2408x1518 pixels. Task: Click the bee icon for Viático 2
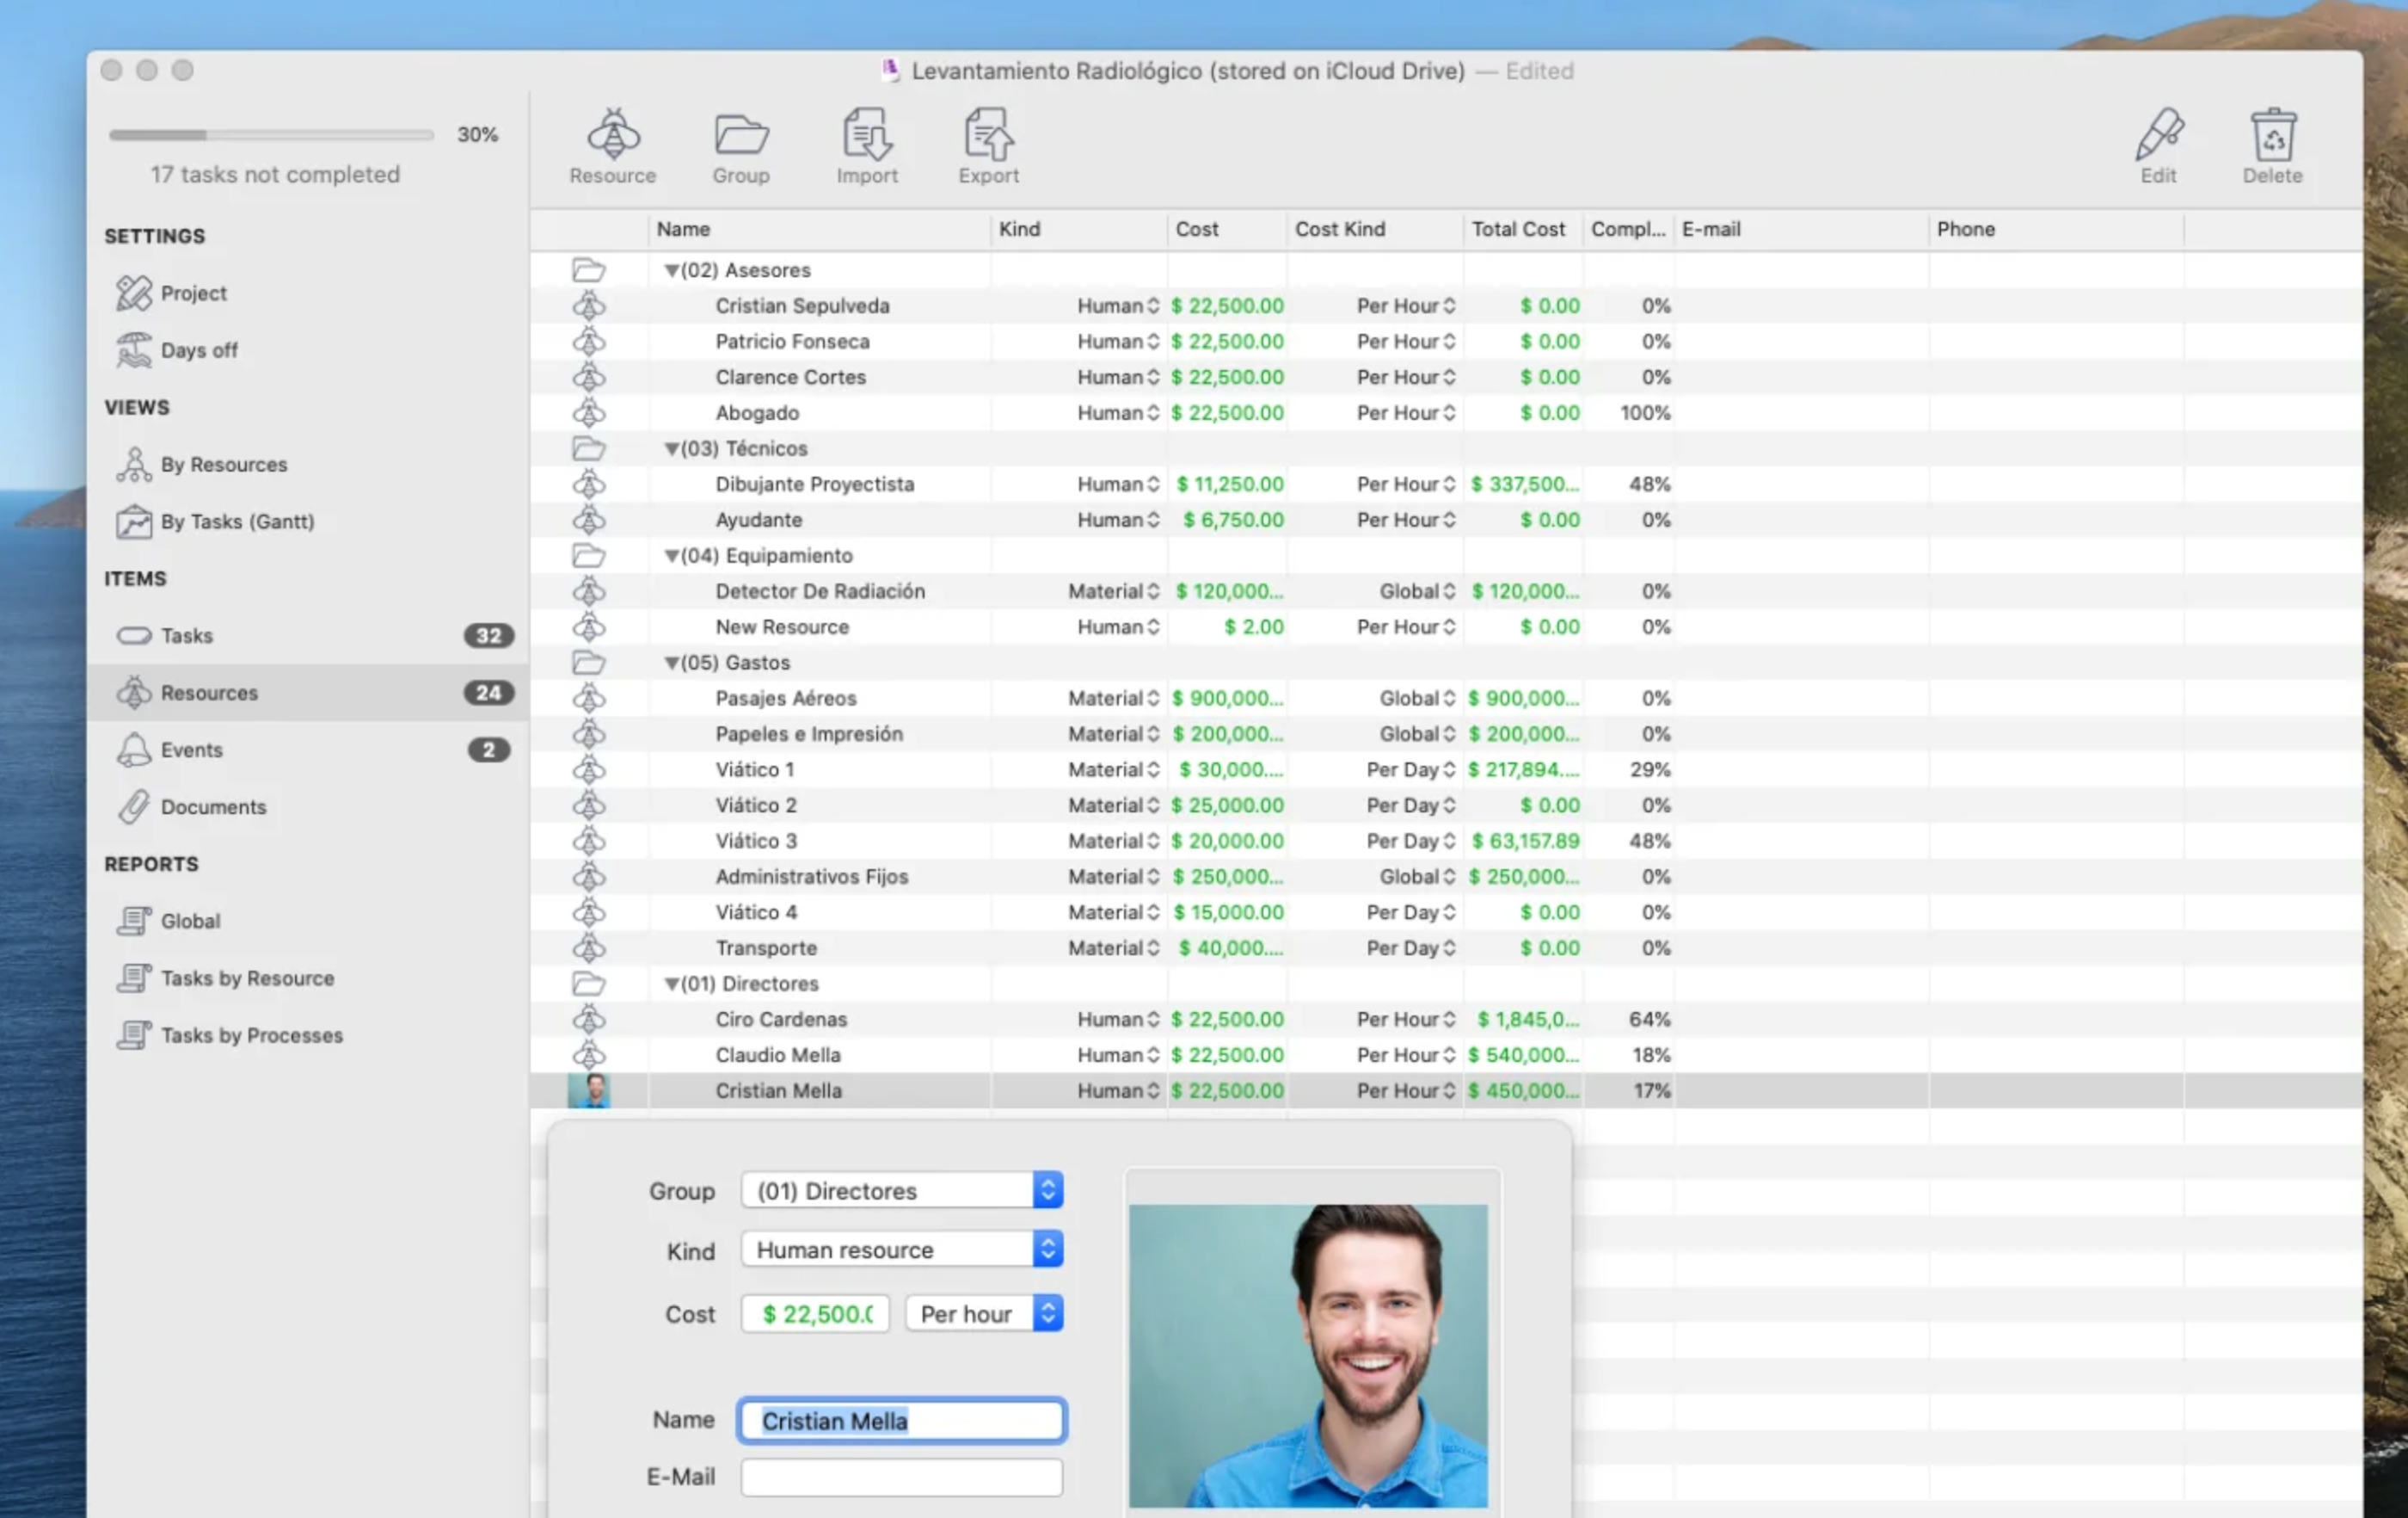[x=589, y=805]
